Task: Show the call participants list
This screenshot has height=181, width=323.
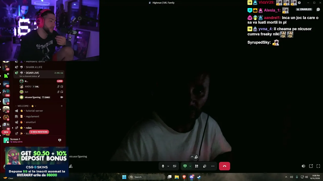Action: pos(194,157)
